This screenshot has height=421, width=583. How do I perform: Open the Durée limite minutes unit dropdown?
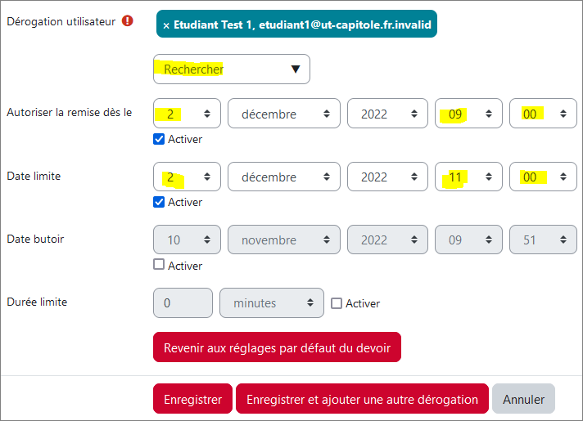coord(271,303)
